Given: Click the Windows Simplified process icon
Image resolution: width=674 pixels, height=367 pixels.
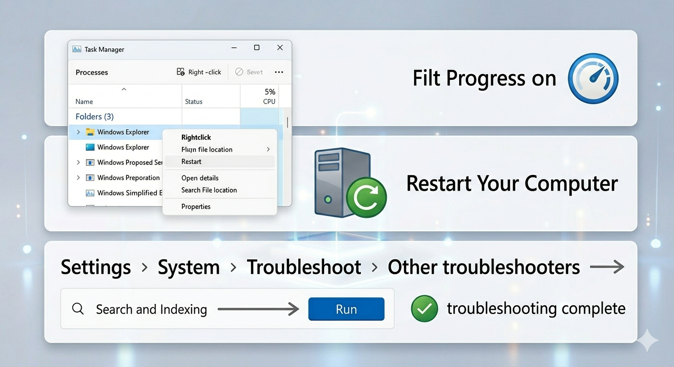Looking at the screenshot, I should [90, 193].
